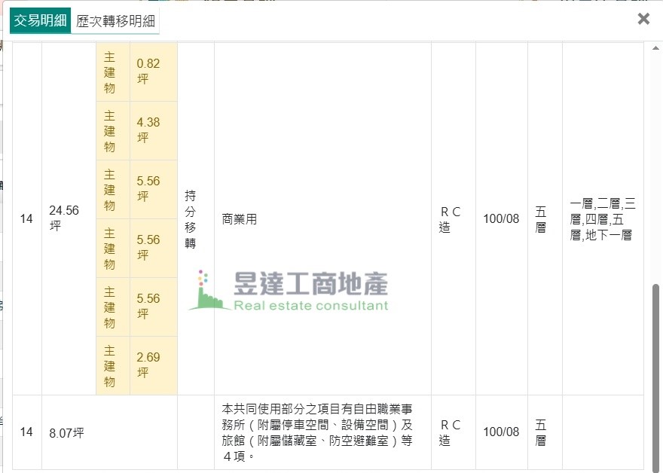Click the 昱達工商地產 watermark logo
This screenshot has height=473, width=663.
click(x=289, y=291)
